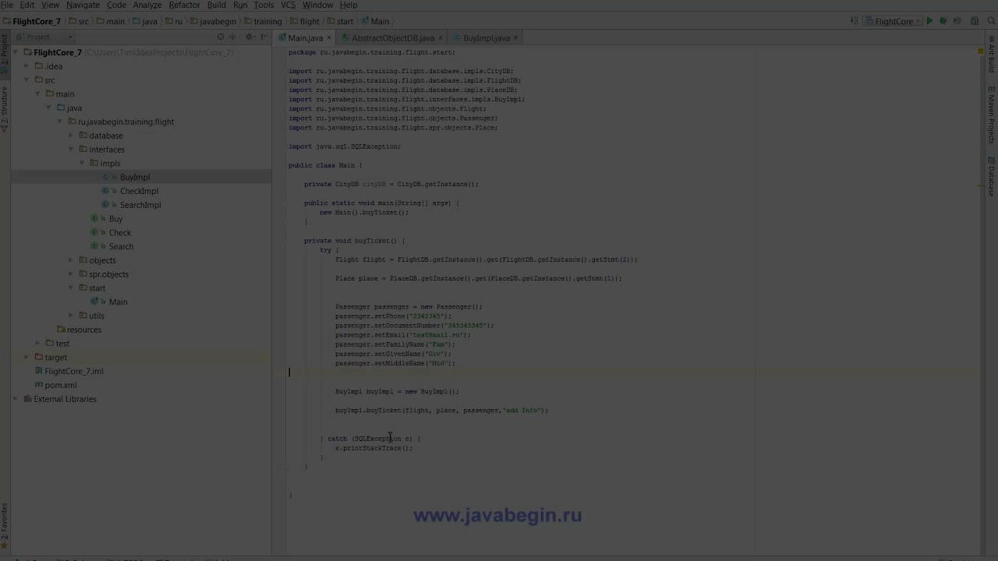Viewport: 998px width, 561px height.
Task: Open the Refactor menu
Action: (185, 5)
